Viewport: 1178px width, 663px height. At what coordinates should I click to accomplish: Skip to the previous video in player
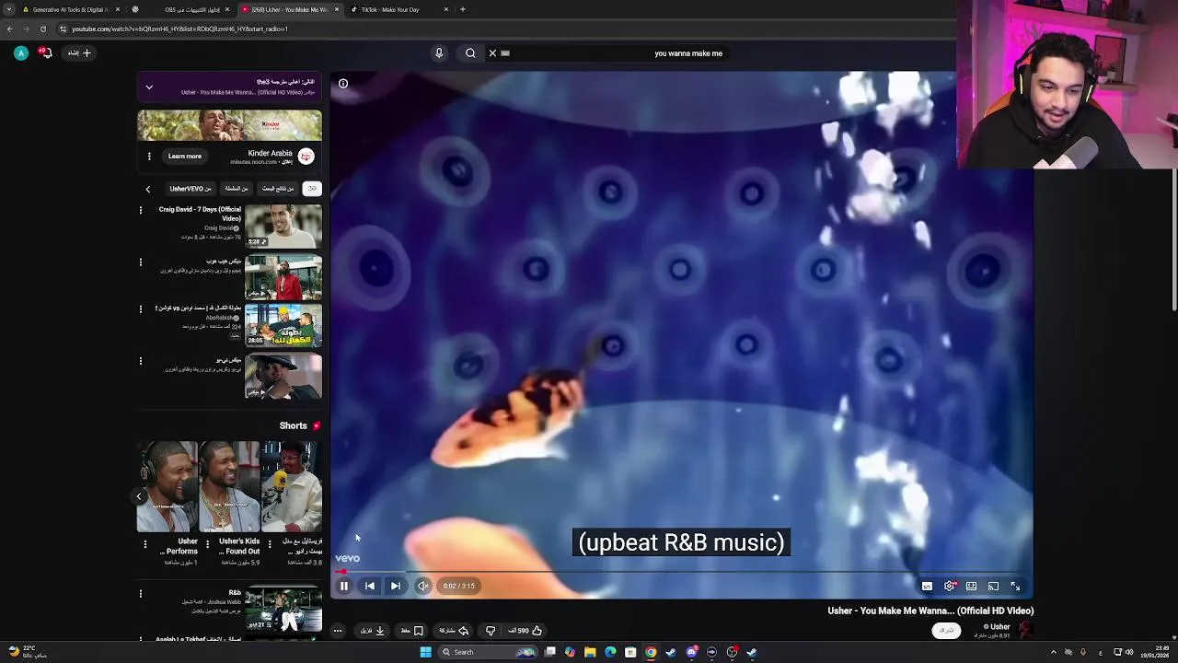370,586
